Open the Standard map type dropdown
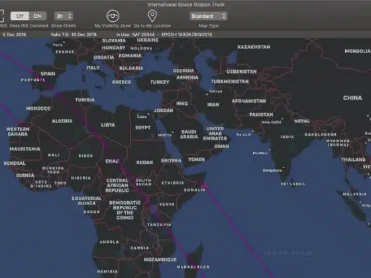Screen dimensions: 371x278 pos(209,16)
